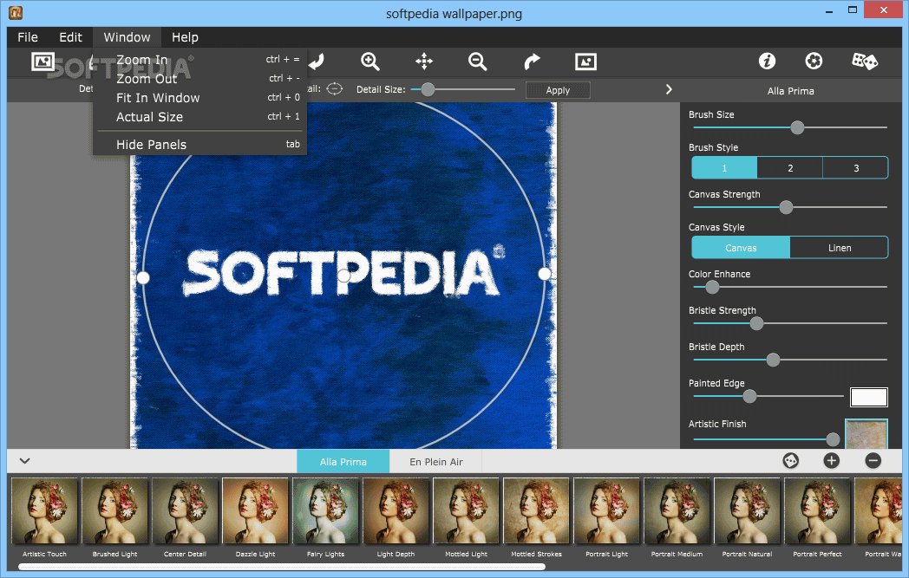Select the pan/move arrows tool icon
This screenshot has height=578, width=909.
coord(424,62)
